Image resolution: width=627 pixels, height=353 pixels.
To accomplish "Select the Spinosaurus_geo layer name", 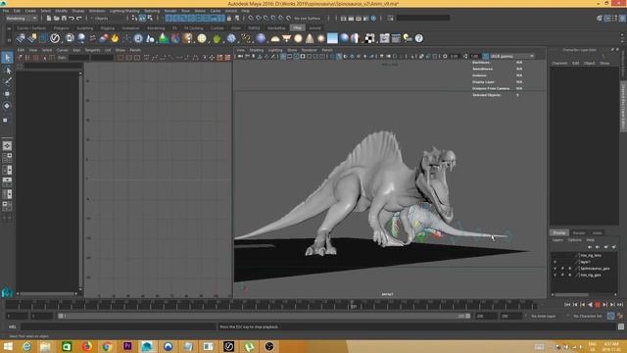I will tap(595, 269).
